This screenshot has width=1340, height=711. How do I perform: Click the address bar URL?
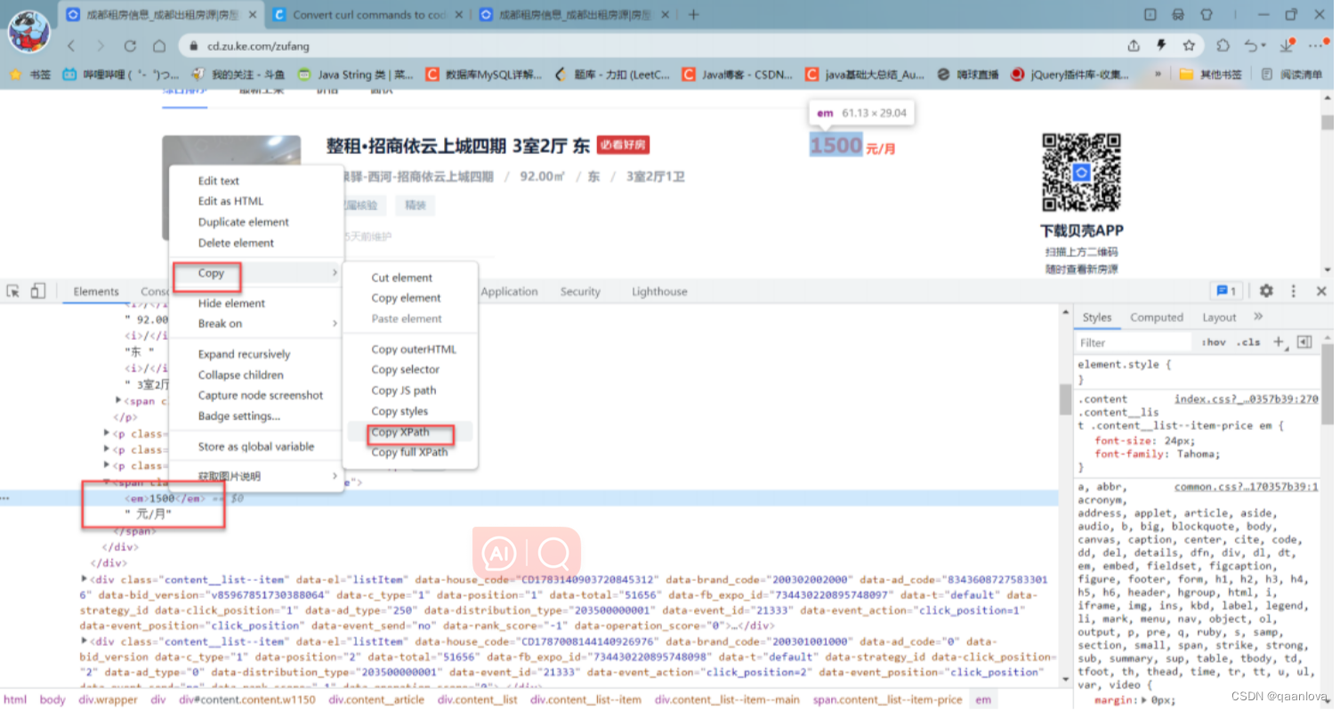pyautogui.click(x=259, y=46)
